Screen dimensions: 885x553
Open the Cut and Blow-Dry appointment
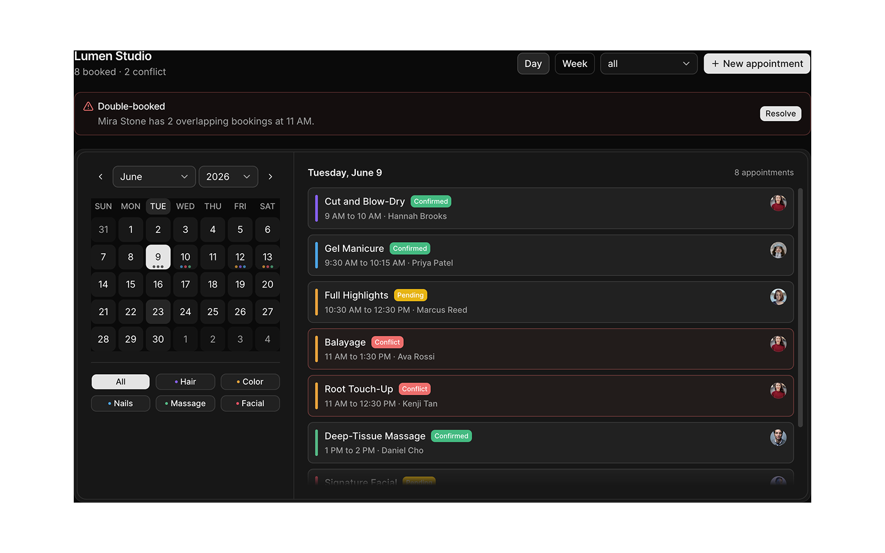551,208
